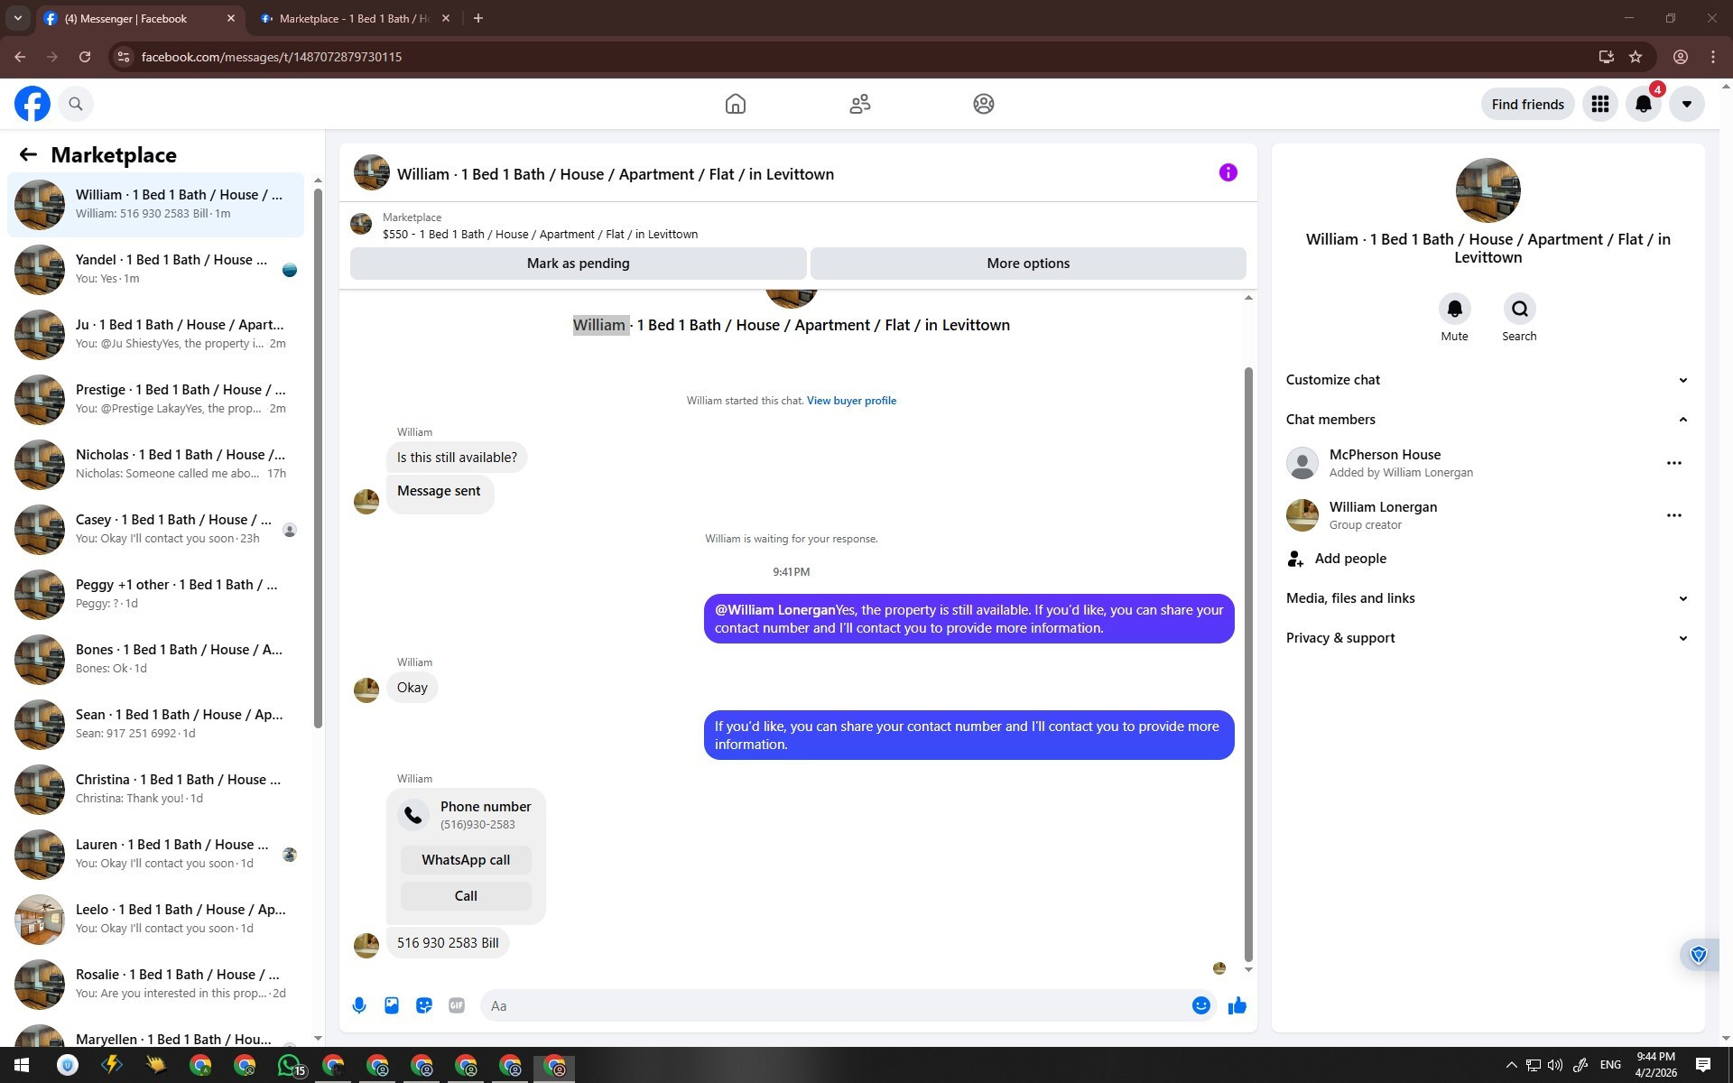Bookmark this page with star icon
The width and height of the screenshot is (1733, 1083).
(1636, 57)
